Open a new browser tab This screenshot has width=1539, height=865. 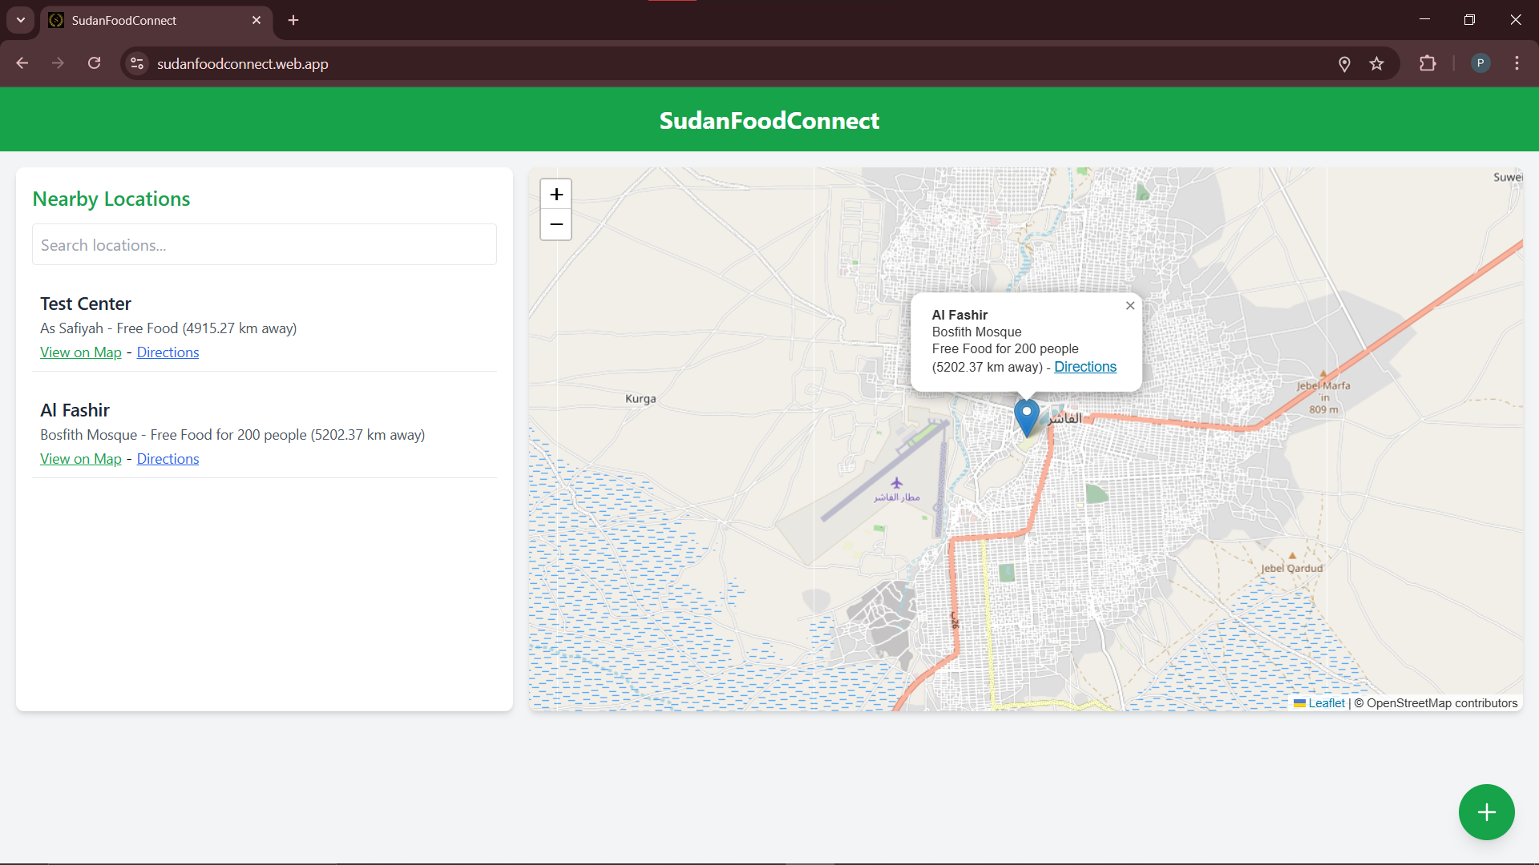293,20
